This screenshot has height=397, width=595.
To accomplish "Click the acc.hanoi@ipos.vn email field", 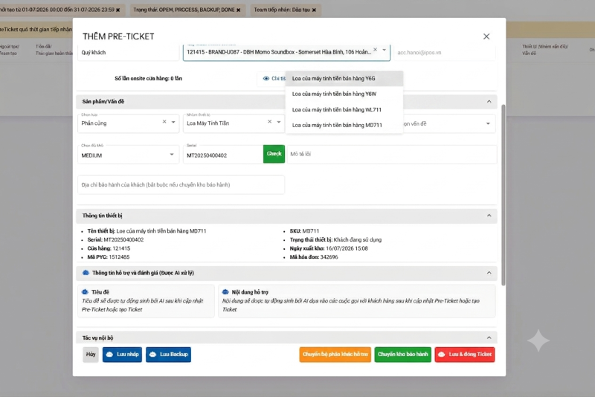I will click(x=444, y=52).
